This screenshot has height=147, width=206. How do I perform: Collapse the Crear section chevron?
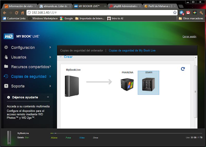(61, 57)
